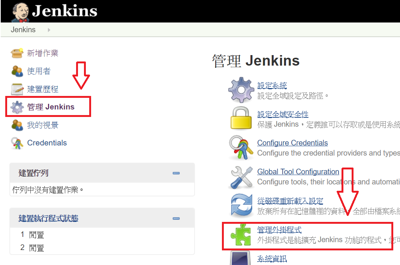
Task: Click the 系統資訊 link
Action: 271,259
